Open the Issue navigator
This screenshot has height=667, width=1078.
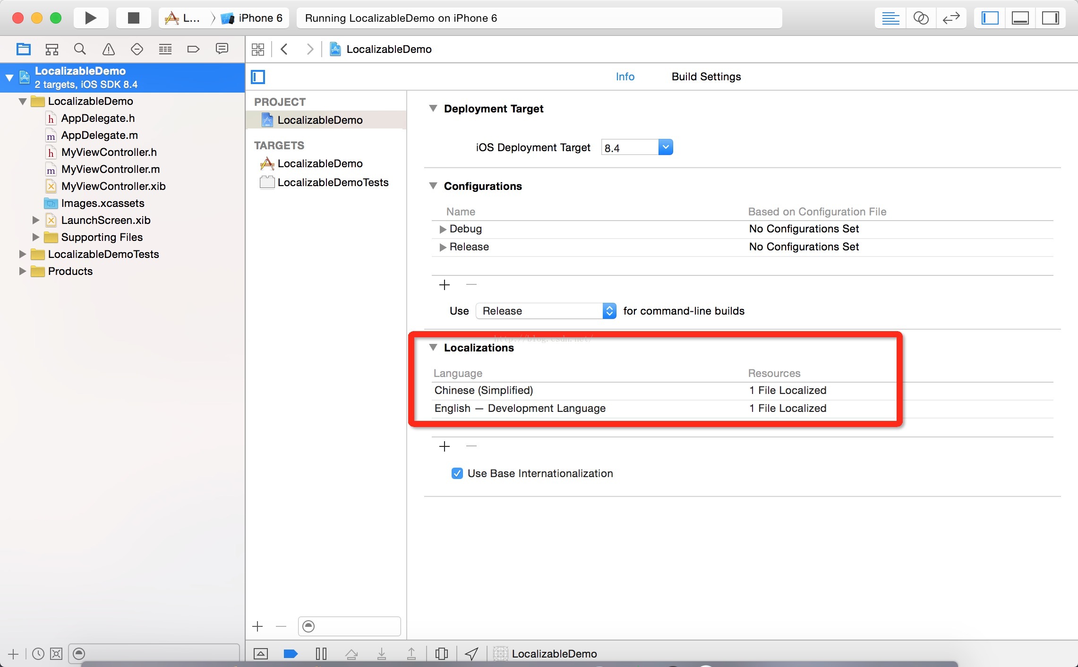click(109, 49)
